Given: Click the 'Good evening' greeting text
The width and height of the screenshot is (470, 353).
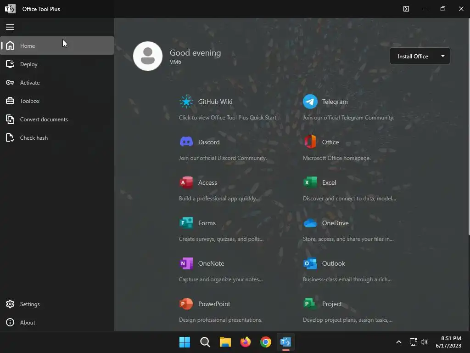Looking at the screenshot, I should (x=195, y=53).
